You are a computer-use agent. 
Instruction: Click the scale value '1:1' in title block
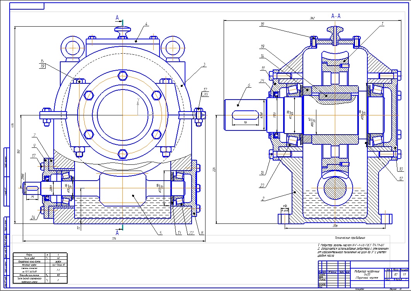point(404,274)
